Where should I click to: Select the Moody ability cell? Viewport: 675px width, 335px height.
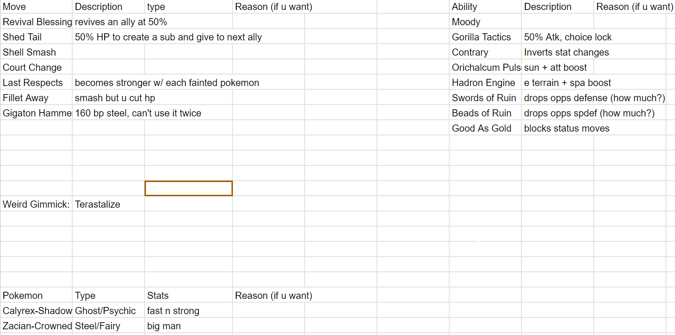pos(485,22)
